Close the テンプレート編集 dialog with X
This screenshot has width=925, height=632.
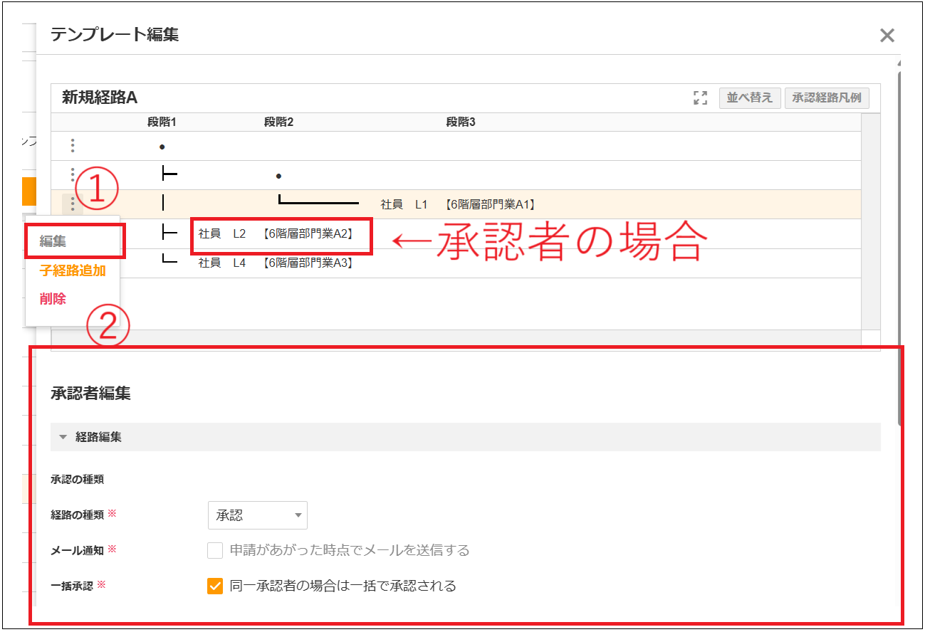[887, 36]
